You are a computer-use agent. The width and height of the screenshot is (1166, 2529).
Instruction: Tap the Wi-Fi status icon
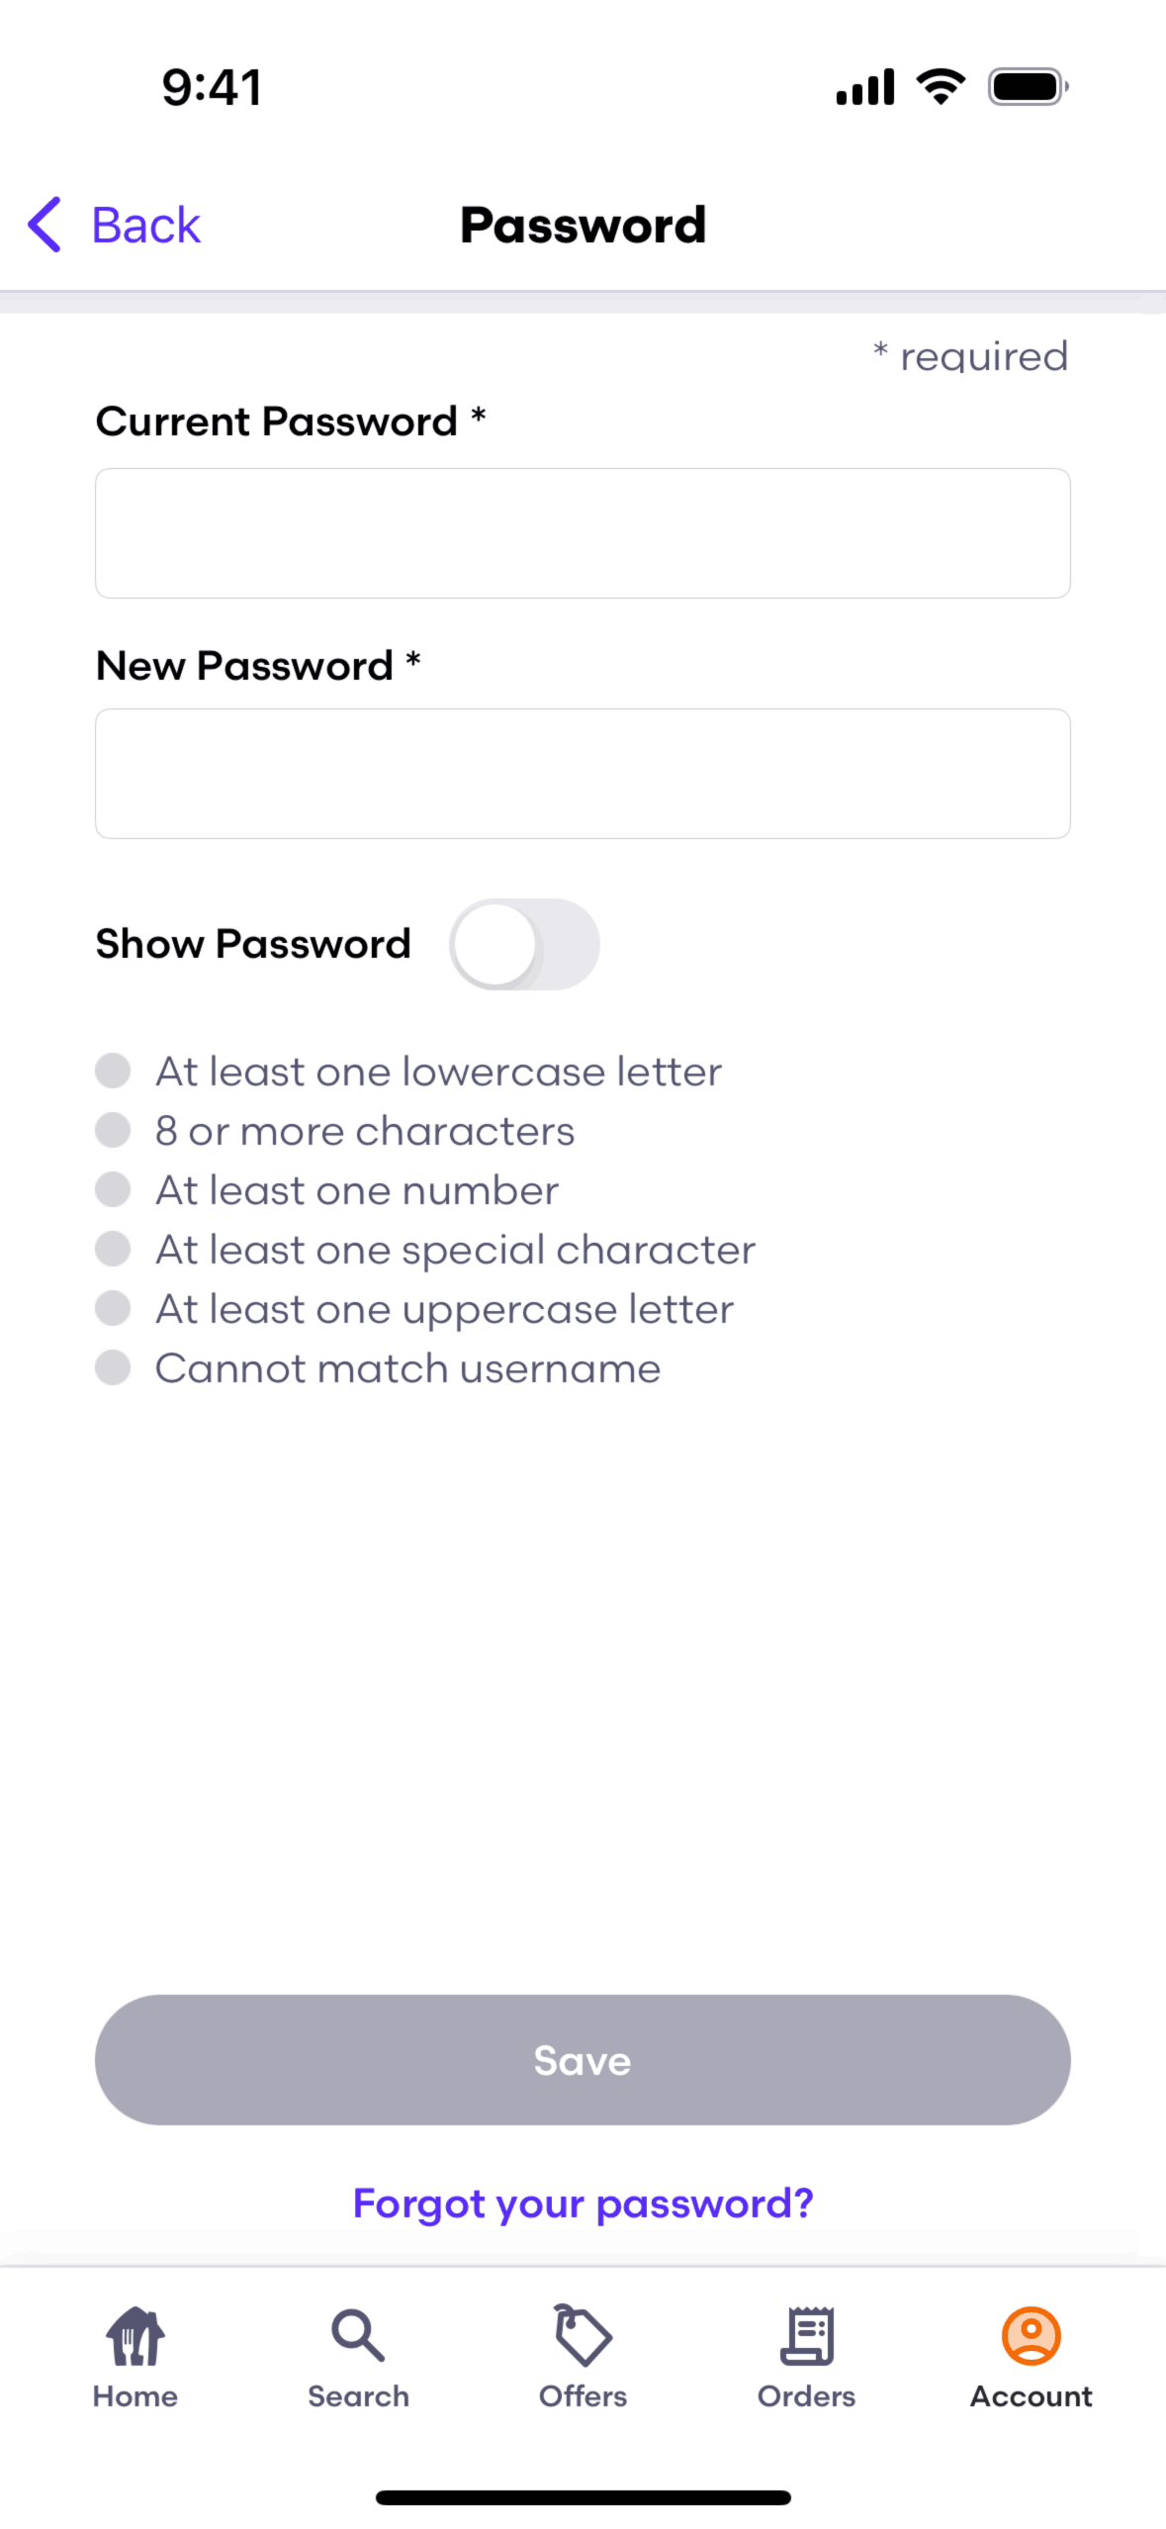942,87
